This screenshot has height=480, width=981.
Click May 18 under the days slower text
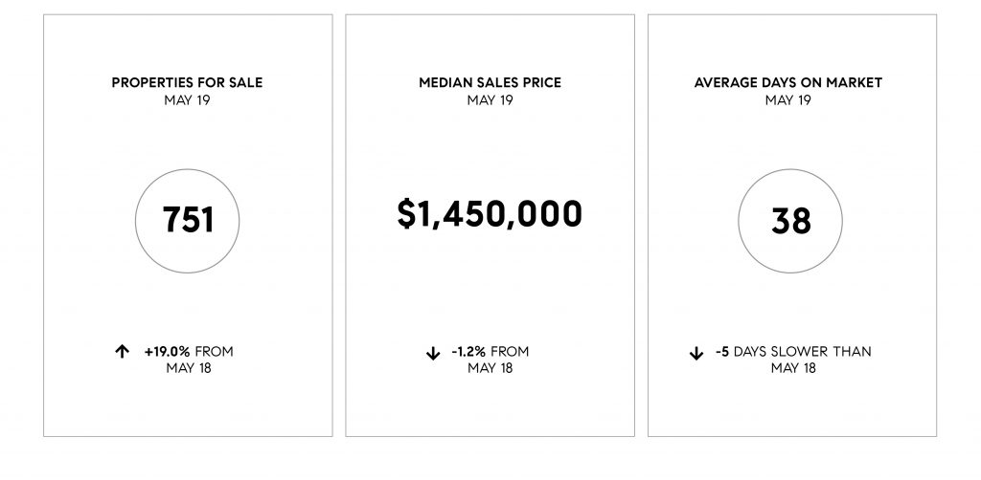click(x=793, y=368)
